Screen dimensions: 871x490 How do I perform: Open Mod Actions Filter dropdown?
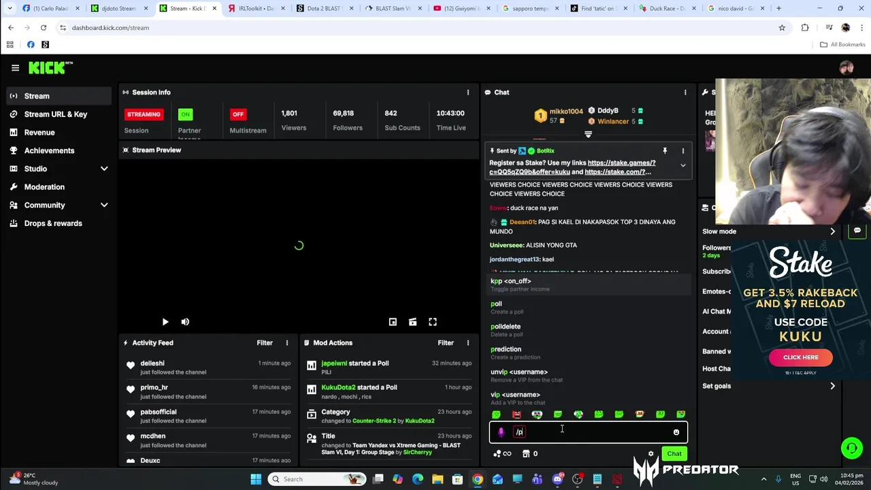446,342
